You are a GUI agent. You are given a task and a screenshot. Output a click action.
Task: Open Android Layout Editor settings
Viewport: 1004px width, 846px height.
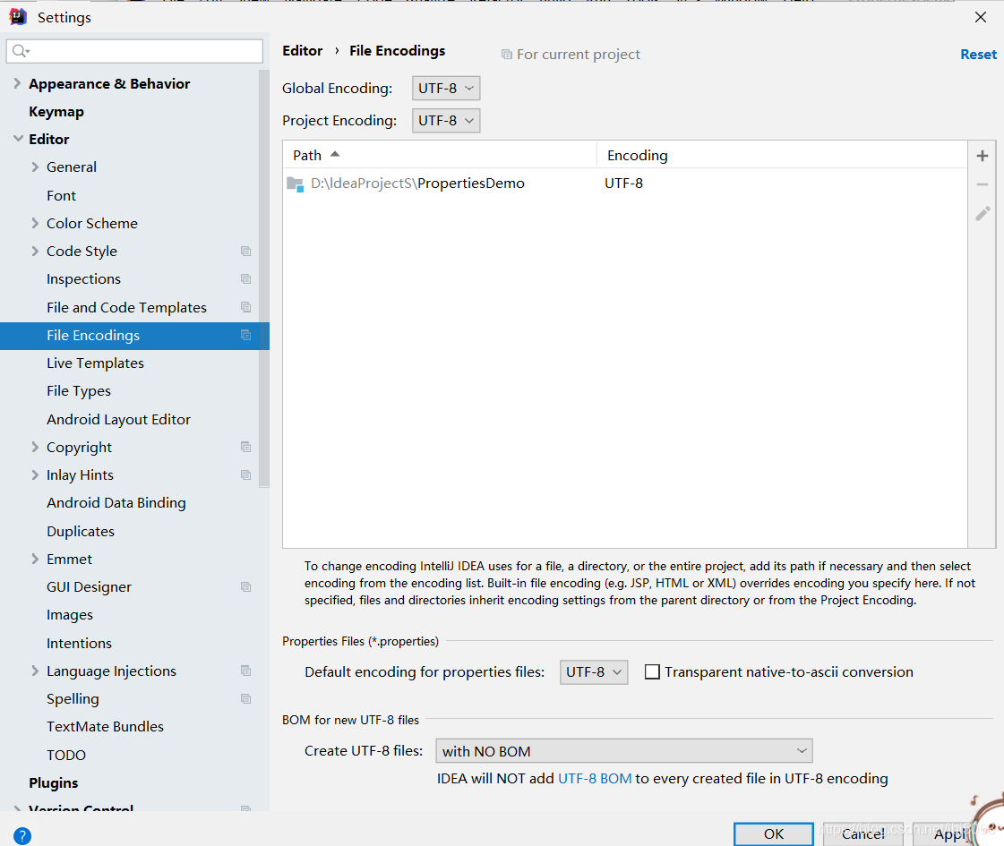pos(118,419)
